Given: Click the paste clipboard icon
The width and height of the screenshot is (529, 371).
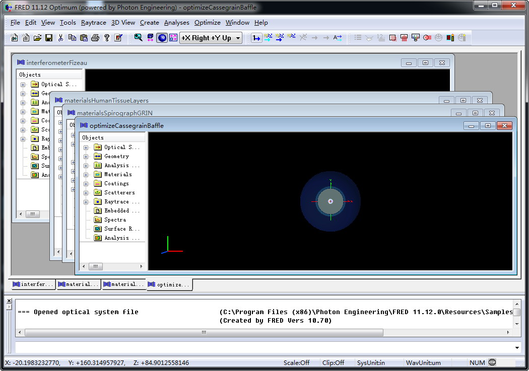Looking at the screenshot, I should tap(84, 38).
